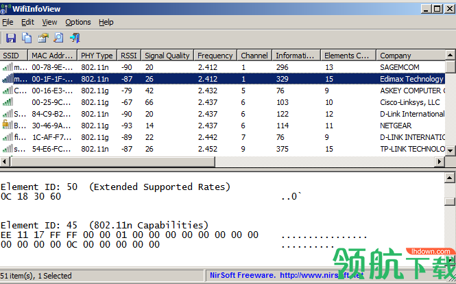Select the Cisco-Linksys, LLC company cell
Image resolution: width=456 pixels, height=284 pixels.
point(410,102)
